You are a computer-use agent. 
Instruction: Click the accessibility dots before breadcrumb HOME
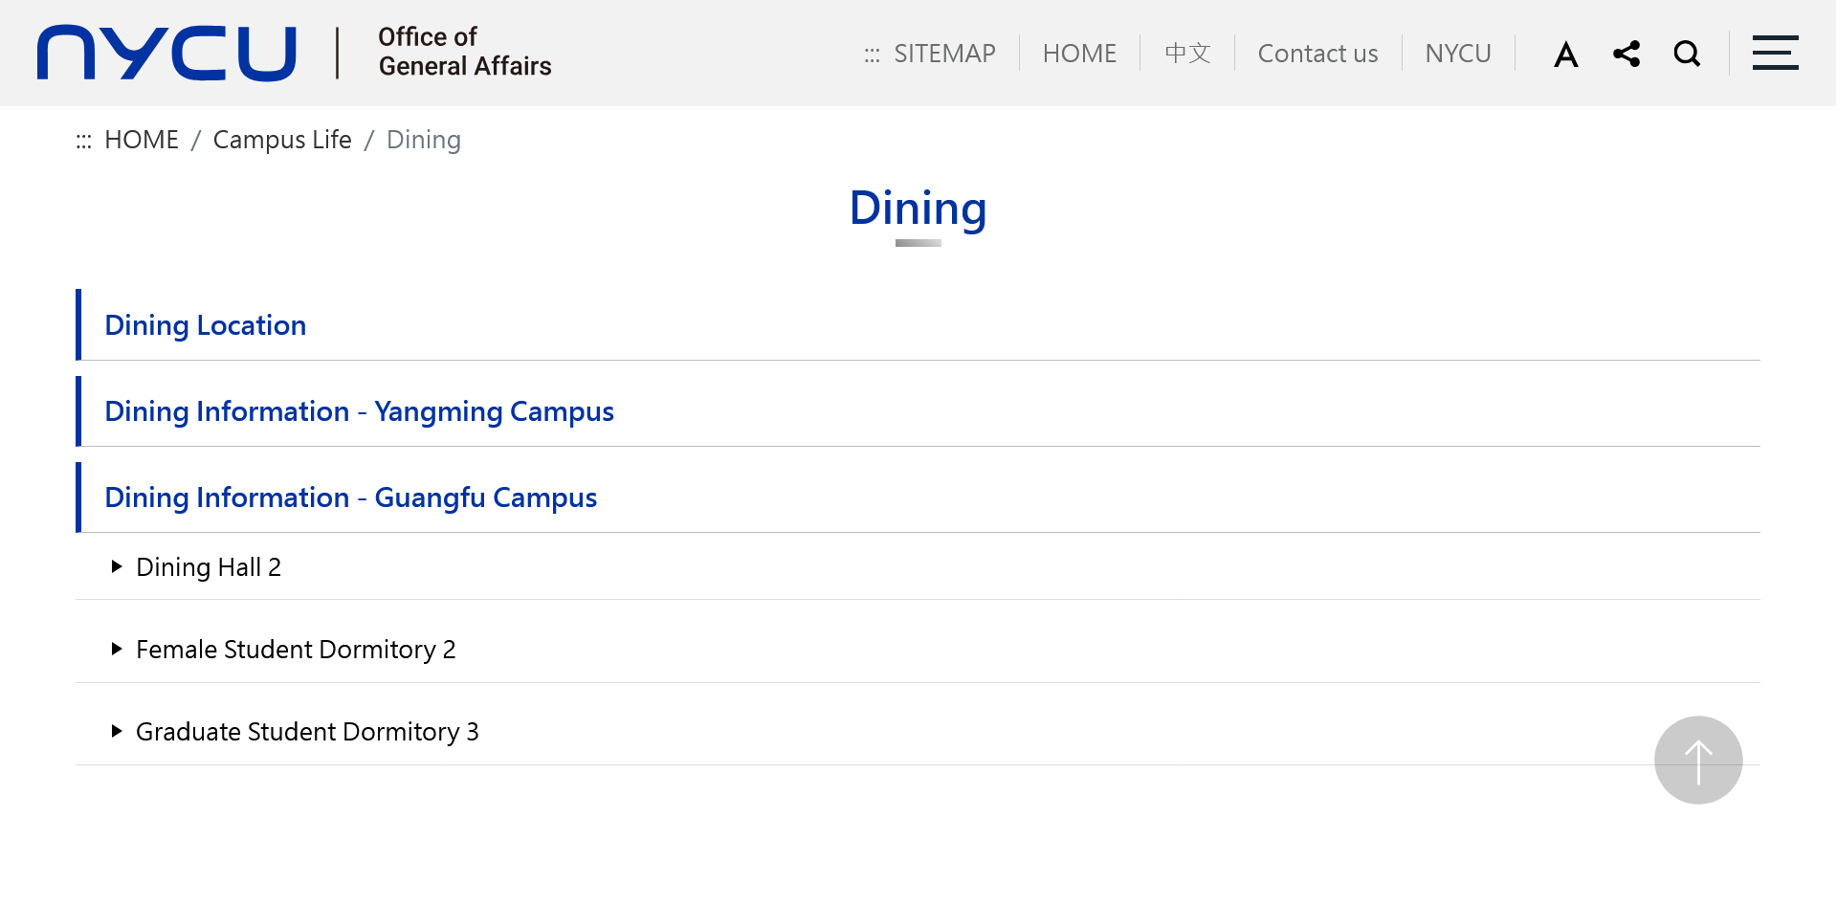[x=84, y=141]
